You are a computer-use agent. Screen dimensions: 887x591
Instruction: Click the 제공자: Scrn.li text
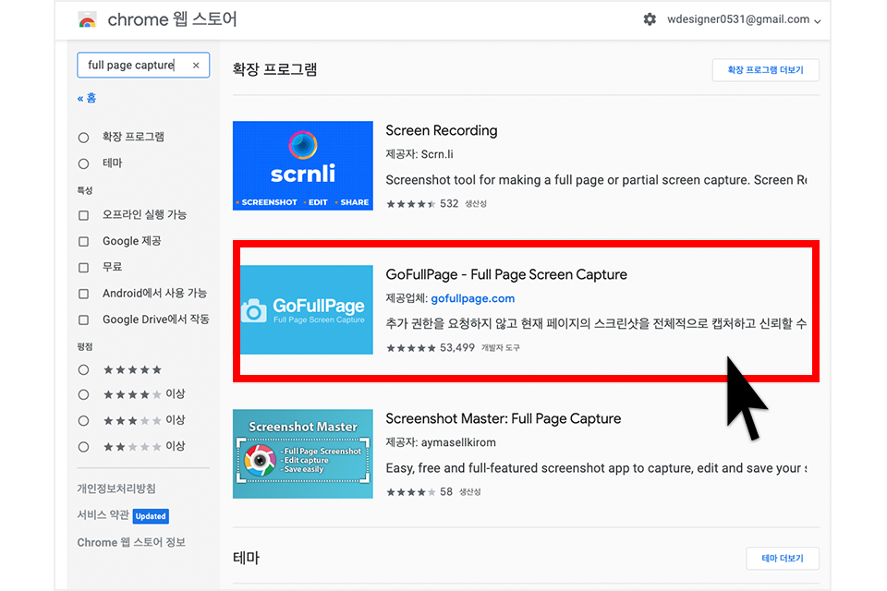pyautogui.click(x=419, y=154)
